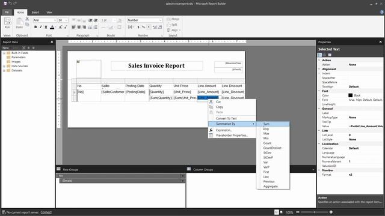Zoom out with the minus button
This screenshot has height=216, width=385.
click(298, 212)
